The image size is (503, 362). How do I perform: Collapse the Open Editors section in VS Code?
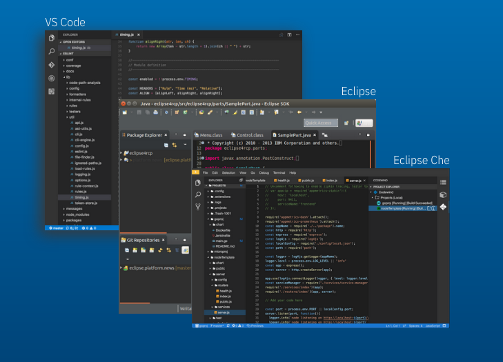(74, 42)
